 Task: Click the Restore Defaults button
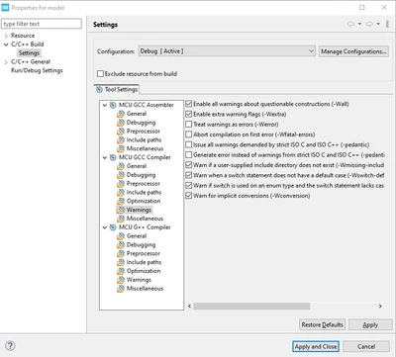(322, 324)
